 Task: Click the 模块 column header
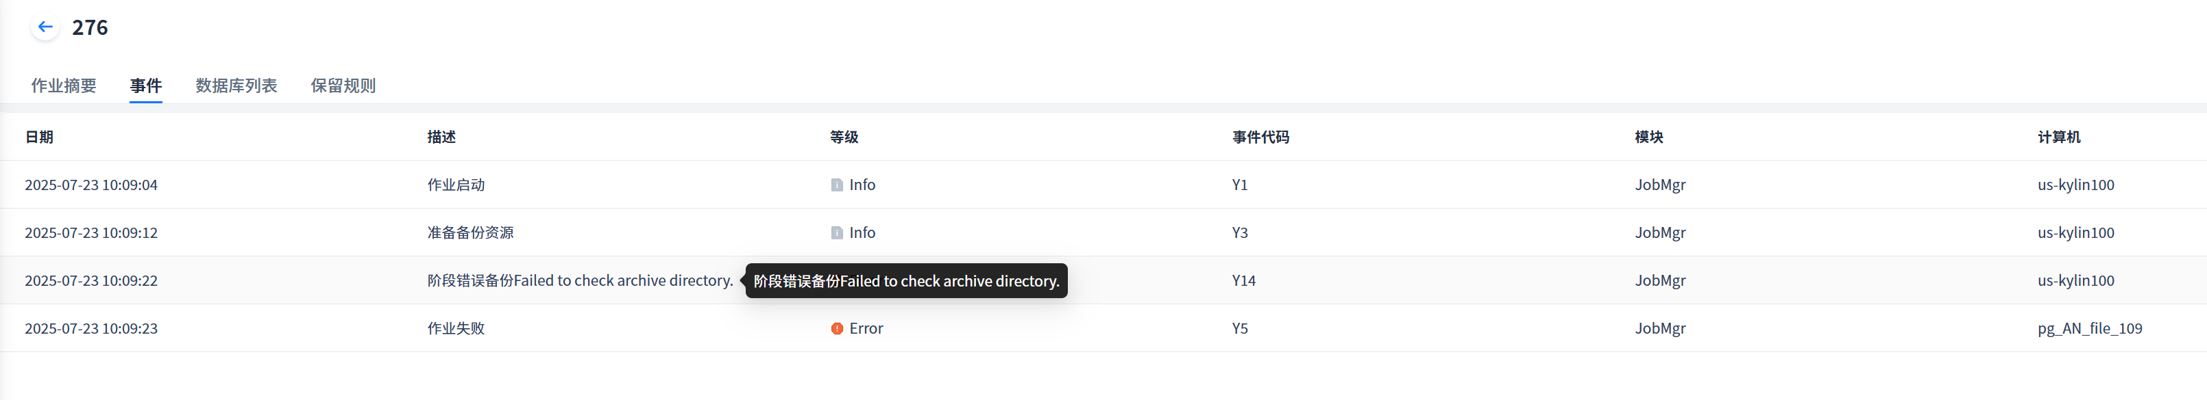pos(1648,137)
